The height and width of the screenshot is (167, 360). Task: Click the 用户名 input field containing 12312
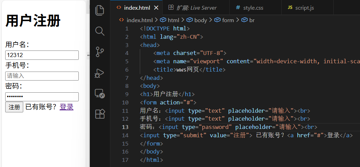point(42,55)
